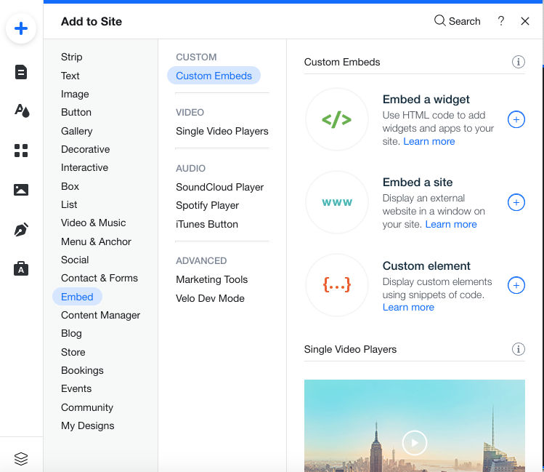The width and height of the screenshot is (544, 472).
Task: Open help via the question mark icon
Action: click(500, 21)
